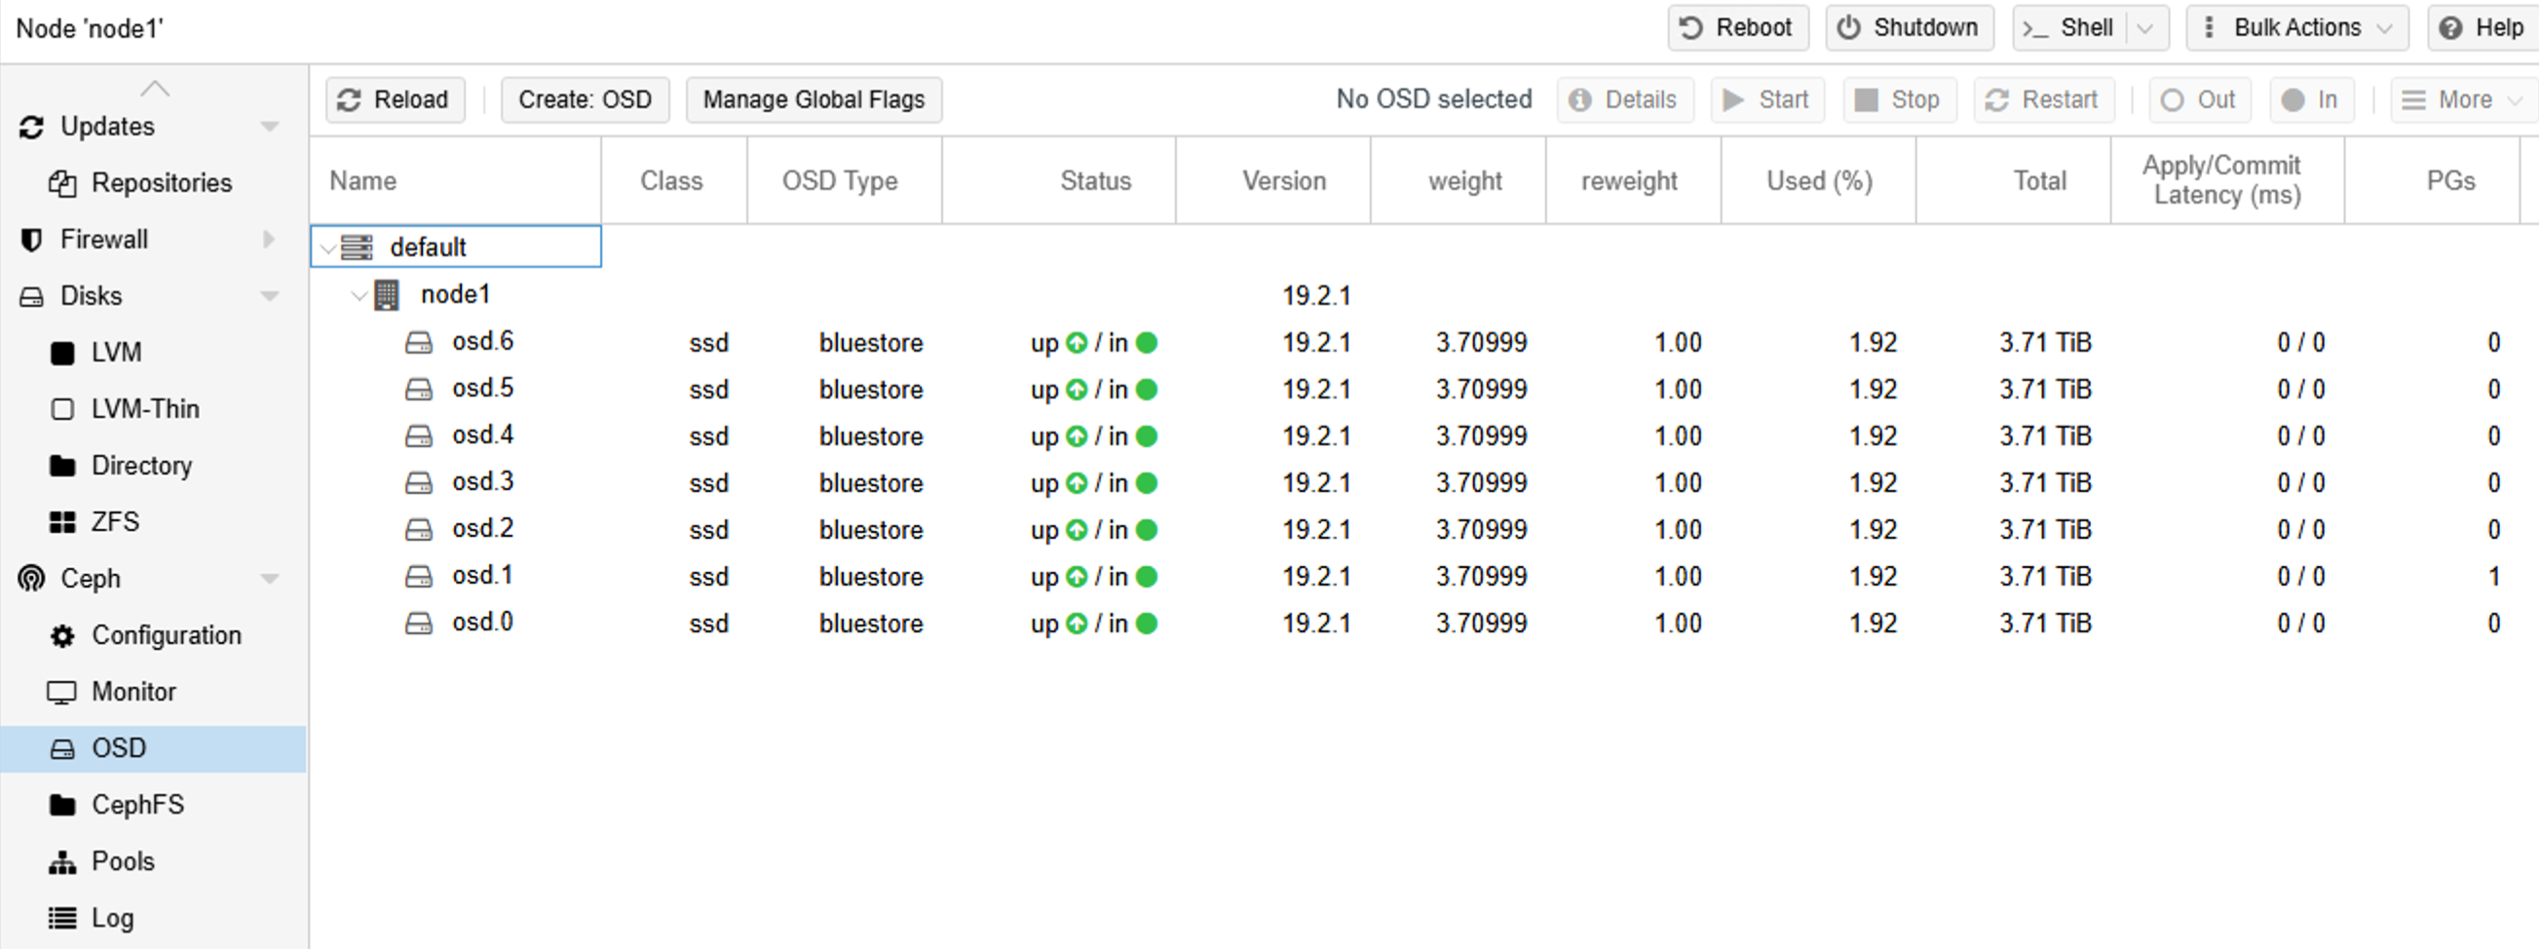The height and width of the screenshot is (949, 2539).
Task: Expand the Firewall section arrow
Action: pyautogui.click(x=269, y=239)
